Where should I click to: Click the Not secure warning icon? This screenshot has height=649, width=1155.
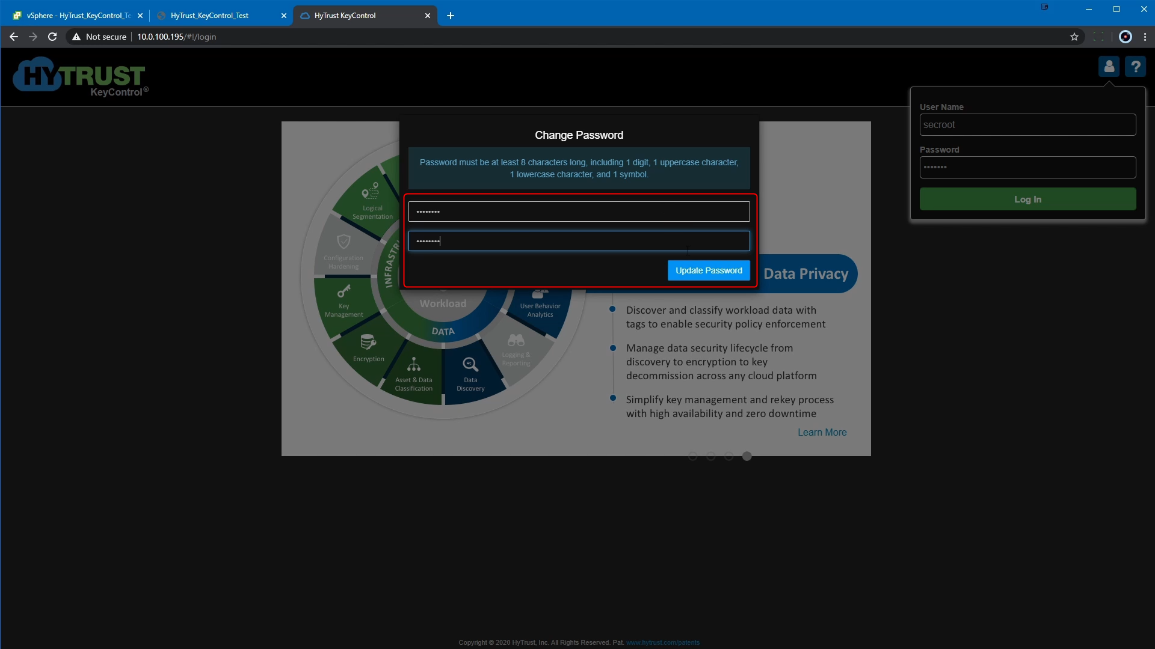[x=76, y=37]
